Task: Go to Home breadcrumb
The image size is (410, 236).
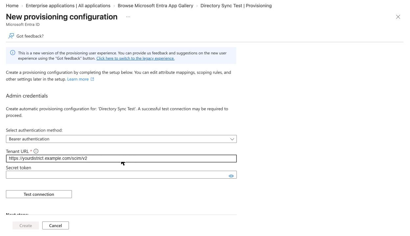Action: point(12,6)
